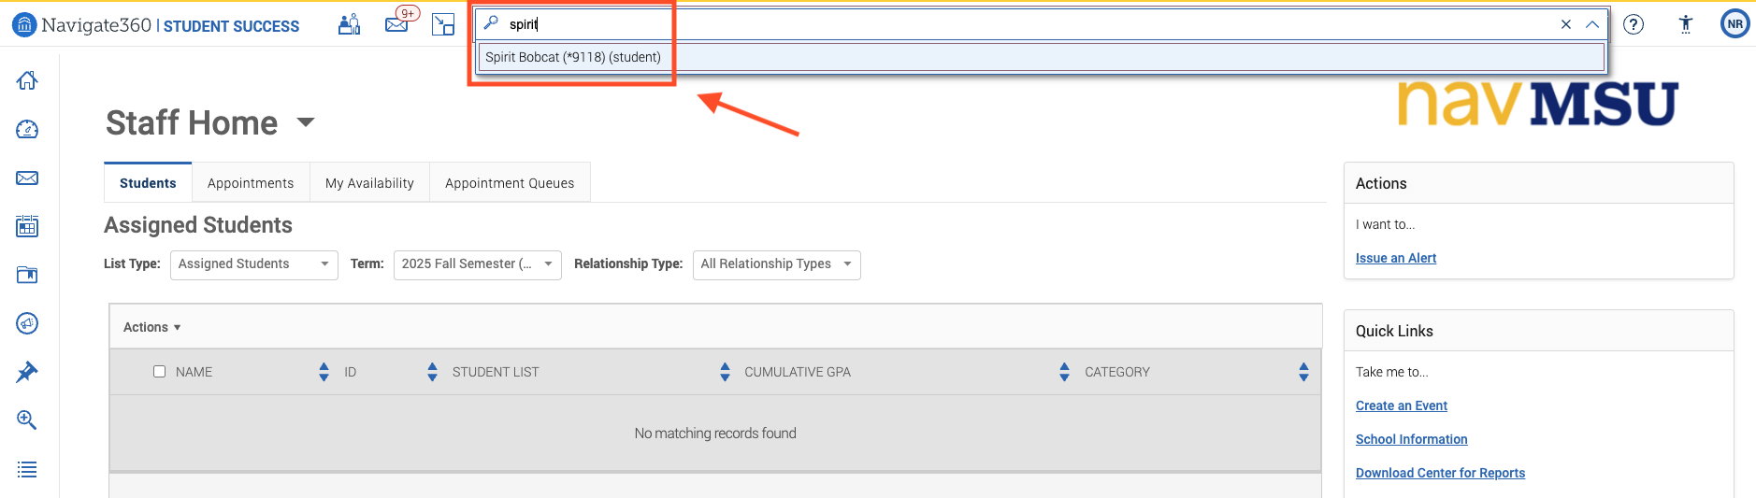Open the pushpin sidebar icon
Viewport: 1756px width, 498px height.
coord(27,372)
